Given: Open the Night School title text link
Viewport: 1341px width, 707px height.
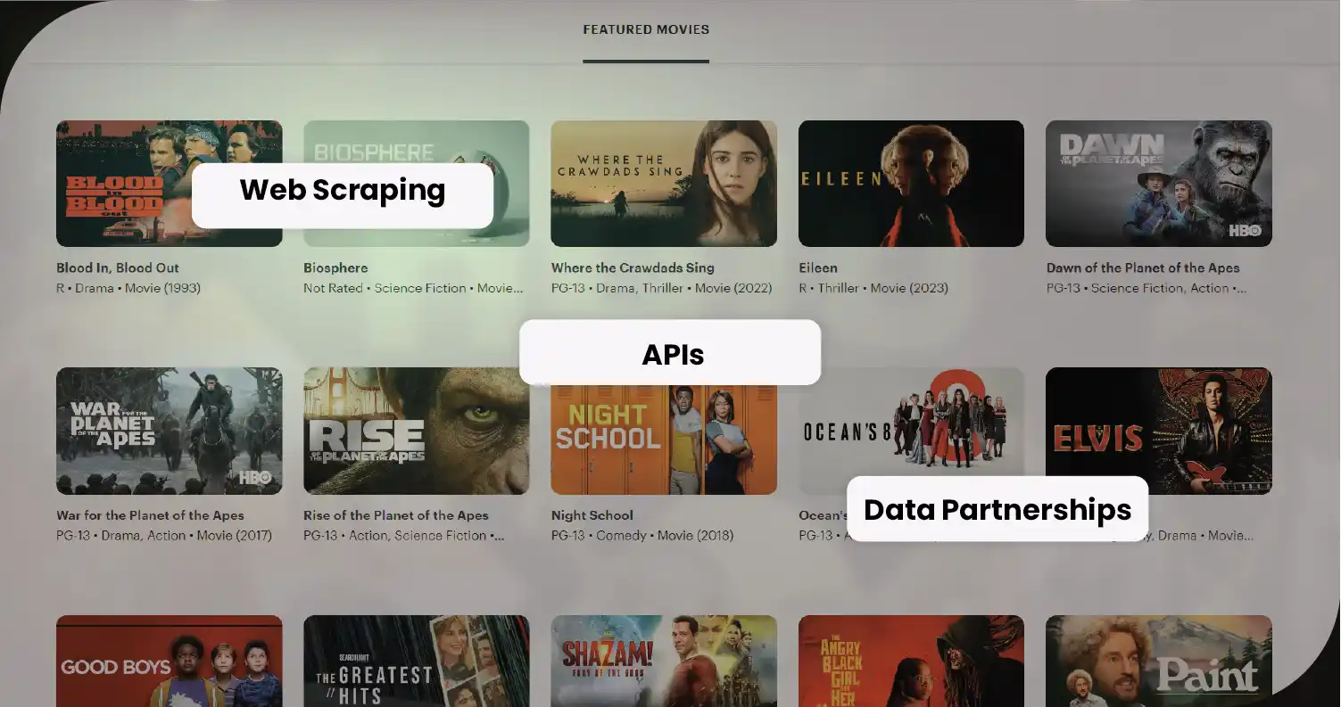Looking at the screenshot, I should [592, 515].
